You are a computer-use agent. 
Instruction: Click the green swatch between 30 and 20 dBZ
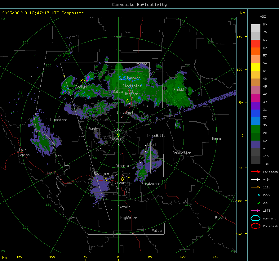click(255, 129)
